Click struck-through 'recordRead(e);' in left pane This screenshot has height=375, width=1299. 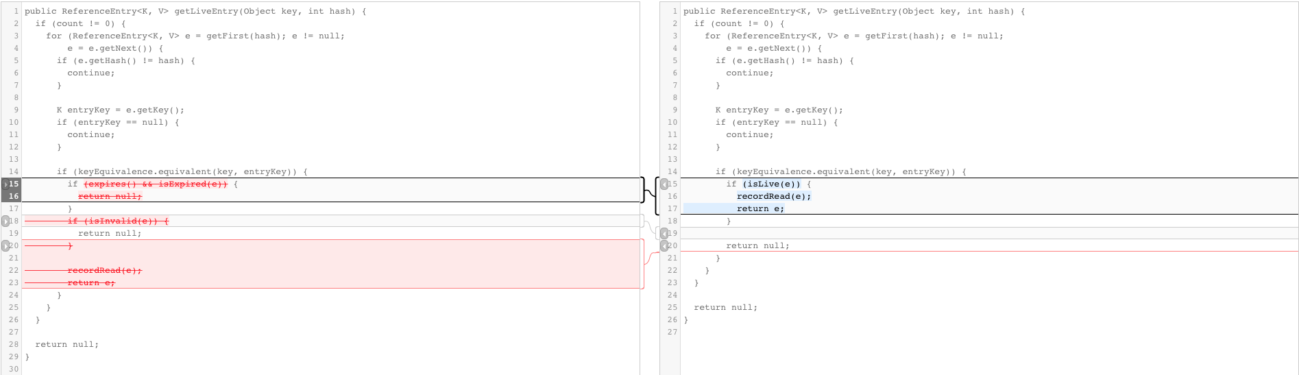coord(104,271)
